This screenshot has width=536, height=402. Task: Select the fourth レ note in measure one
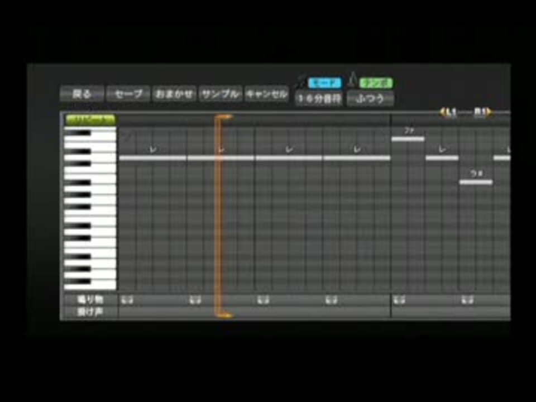point(357,158)
